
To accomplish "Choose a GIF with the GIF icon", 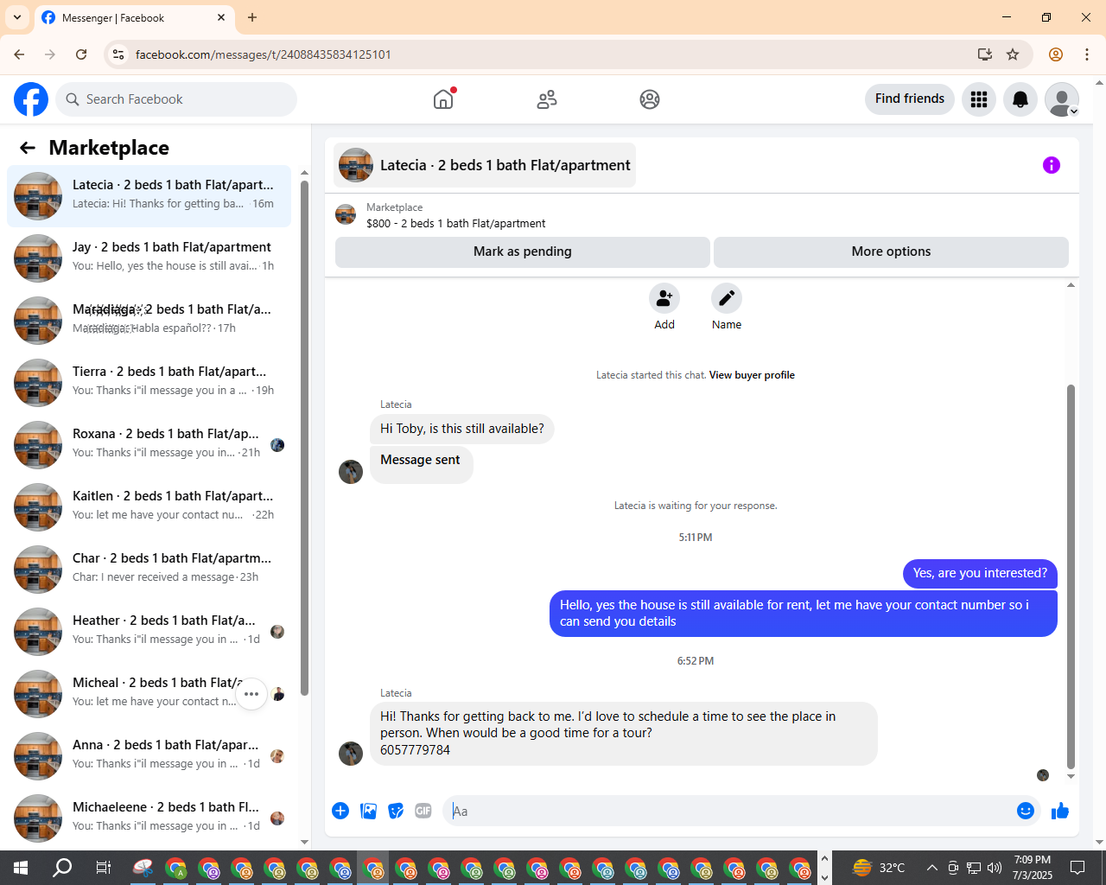I will click(x=423, y=811).
